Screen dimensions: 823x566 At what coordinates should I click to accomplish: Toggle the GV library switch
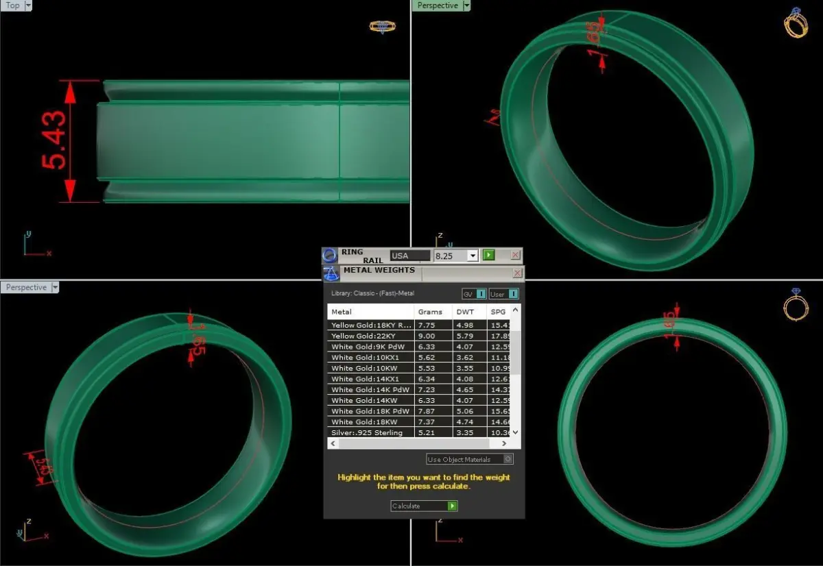(474, 294)
